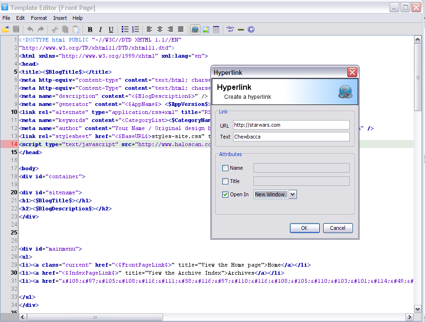
Task: Click the Redo arrow icon
Action: click(41, 29)
